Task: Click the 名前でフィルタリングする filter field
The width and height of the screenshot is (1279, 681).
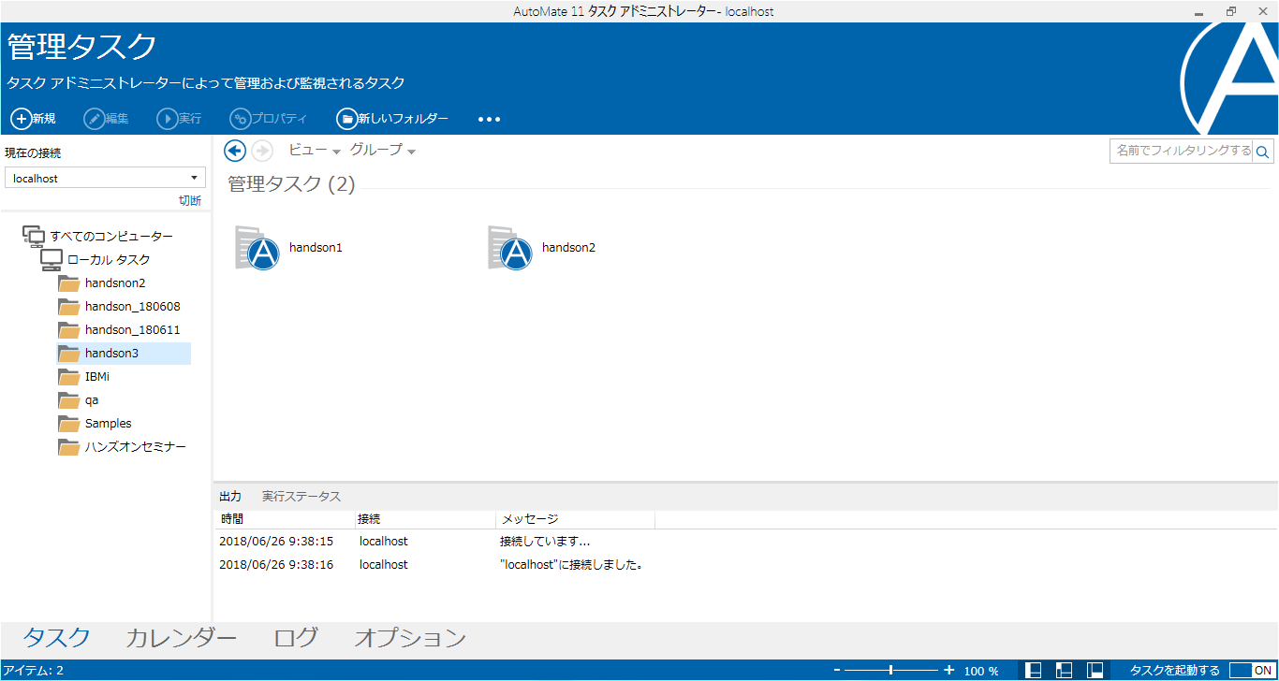Action: pos(1182,152)
